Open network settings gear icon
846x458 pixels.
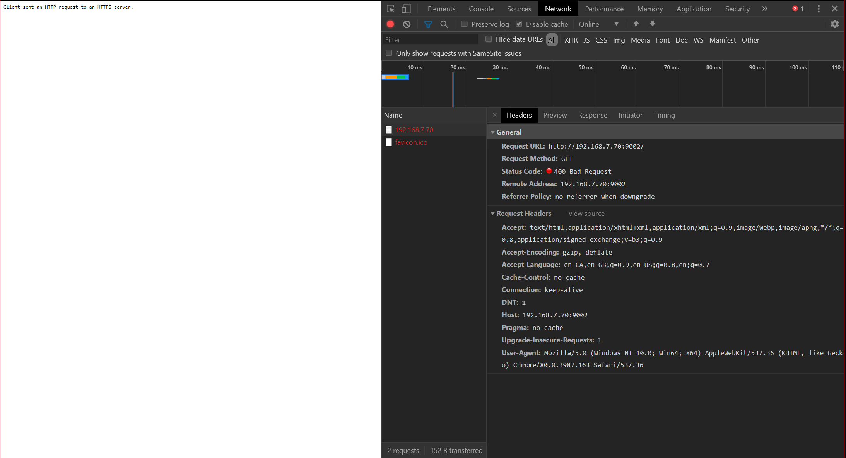click(834, 24)
